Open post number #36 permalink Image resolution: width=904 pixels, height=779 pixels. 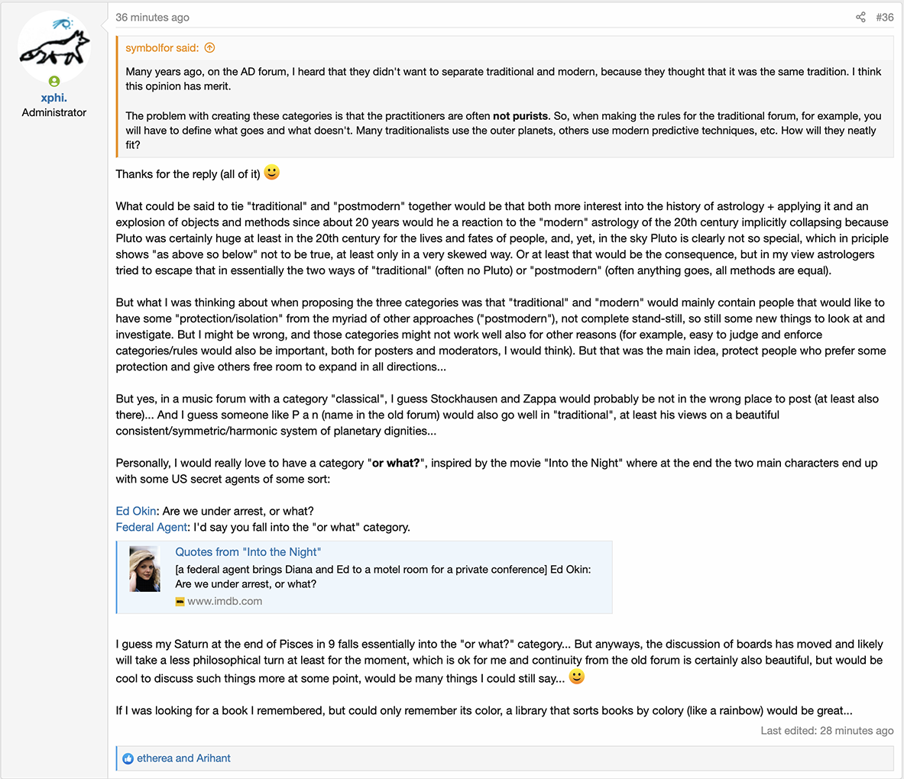tap(884, 18)
